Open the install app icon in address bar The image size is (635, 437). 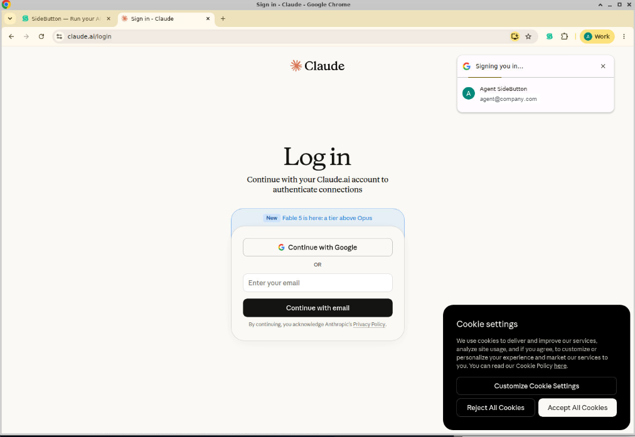tap(515, 36)
